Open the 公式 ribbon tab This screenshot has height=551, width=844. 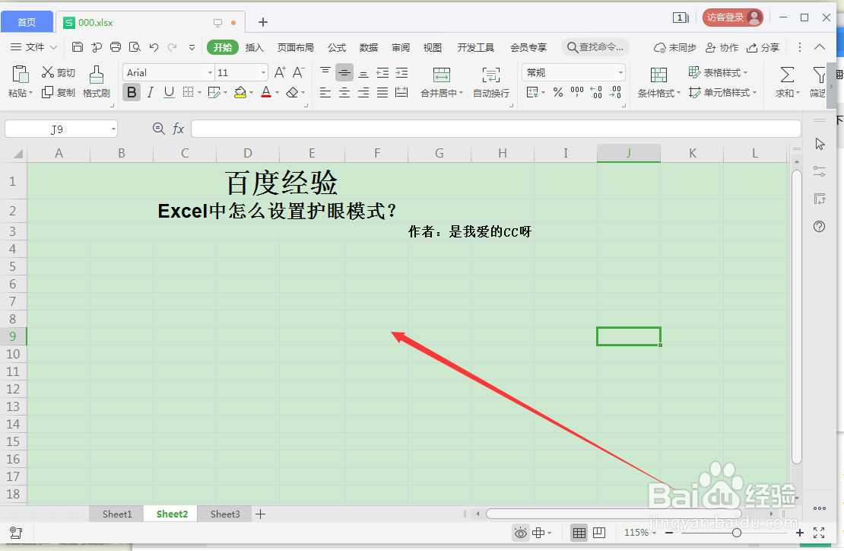337,47
